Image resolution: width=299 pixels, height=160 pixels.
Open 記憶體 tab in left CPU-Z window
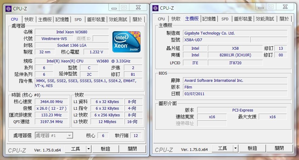point(62,19)
